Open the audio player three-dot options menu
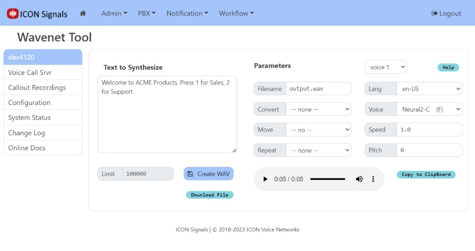Image resolution: width=475 pixels, height=251 pixels. [373, 179]
